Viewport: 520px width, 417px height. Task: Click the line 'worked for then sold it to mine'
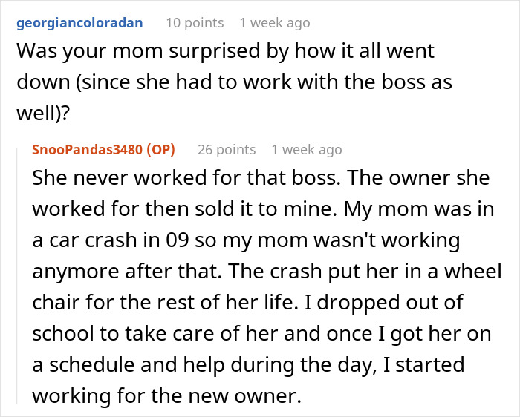(186, 210)
